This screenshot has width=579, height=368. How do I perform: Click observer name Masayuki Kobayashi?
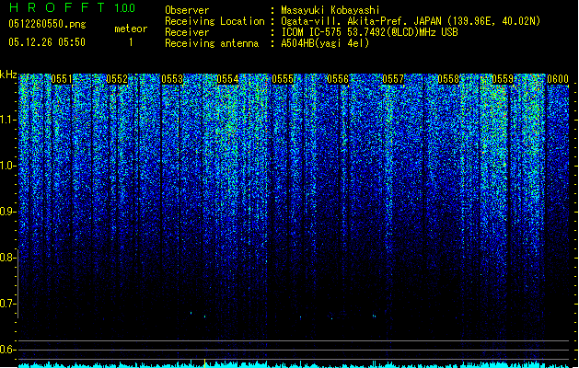pos(330,10)
